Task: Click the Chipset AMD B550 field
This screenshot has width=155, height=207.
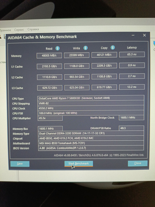Action: (x=91, y=138)
